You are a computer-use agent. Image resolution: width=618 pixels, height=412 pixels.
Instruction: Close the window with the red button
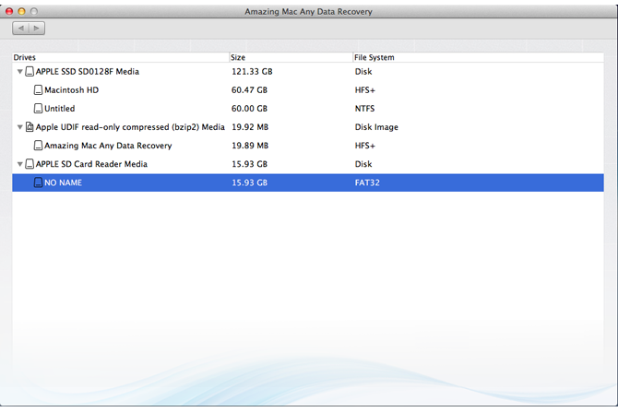point(9,11)
